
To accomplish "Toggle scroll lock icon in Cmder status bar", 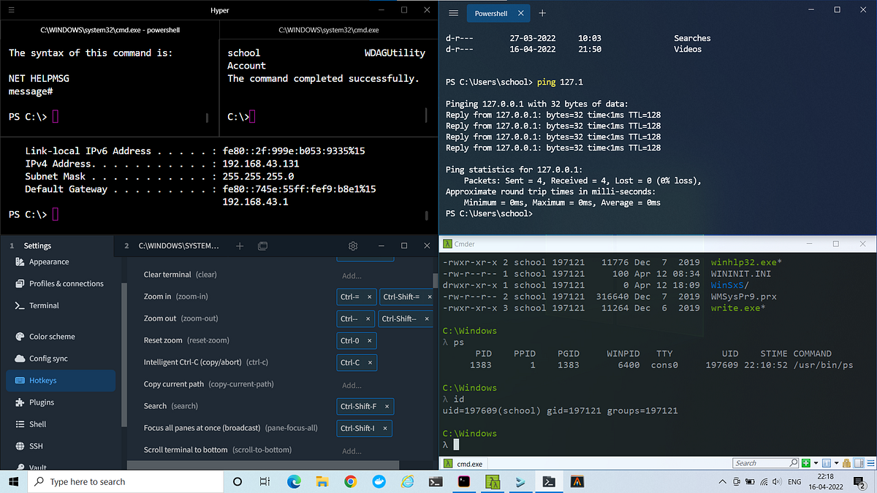I will (x=846, y=462).
